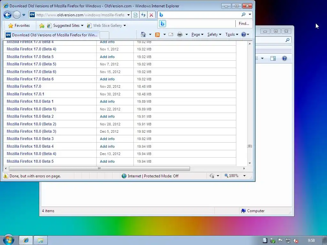Expand the Home button dropdown arrow
The width and height of the screenshot is (327, 245).
(x=150, y=34)
